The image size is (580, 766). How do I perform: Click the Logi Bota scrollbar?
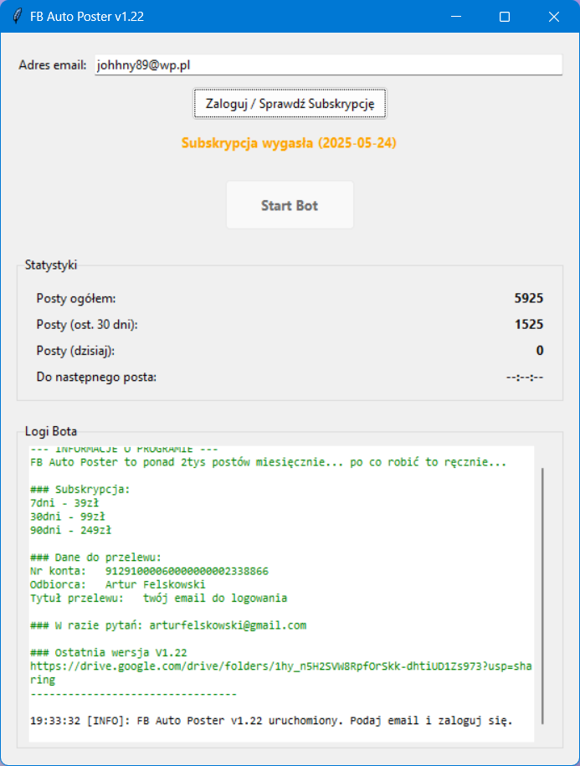point(542,595)
